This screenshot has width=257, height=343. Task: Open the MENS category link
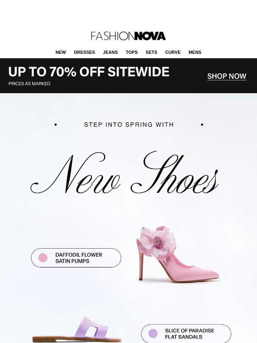pos(195,52)
